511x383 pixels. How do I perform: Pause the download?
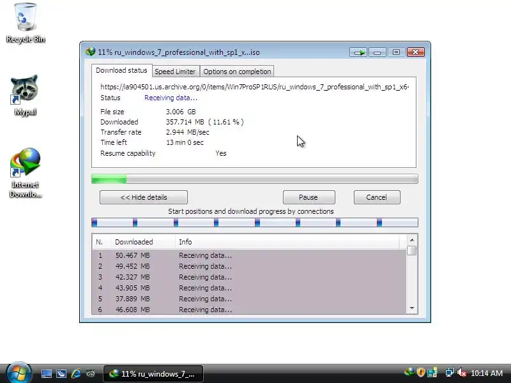(x=309, y=197)
